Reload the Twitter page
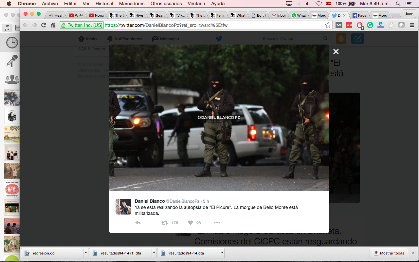This screenshot has height=262, width=419. (44, 25)
